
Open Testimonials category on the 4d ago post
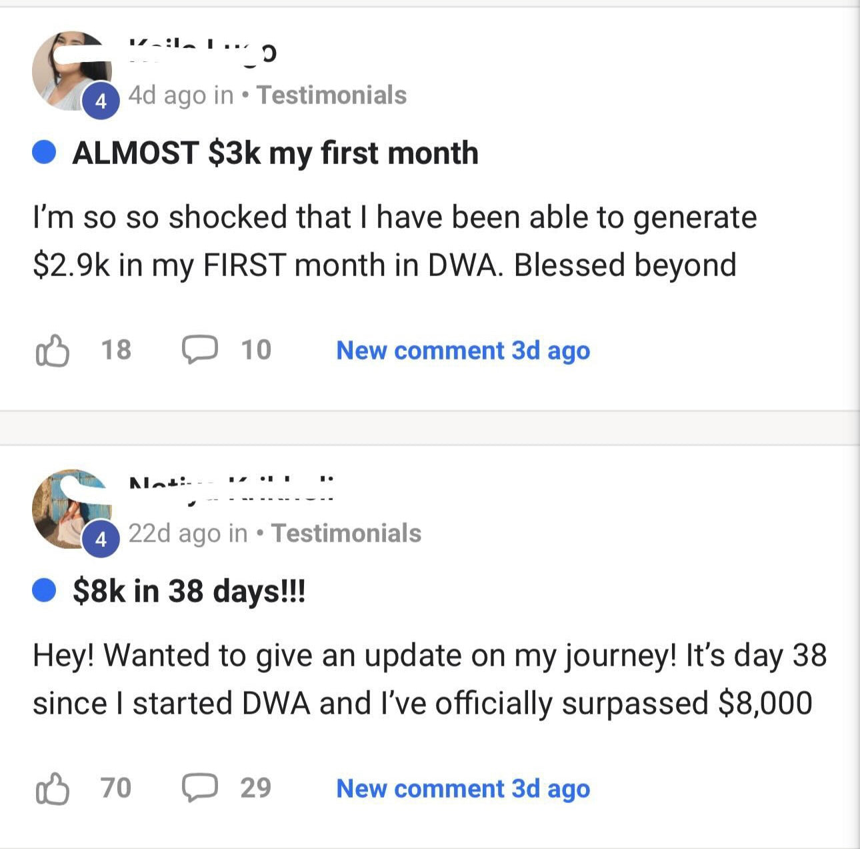[331, 95]
